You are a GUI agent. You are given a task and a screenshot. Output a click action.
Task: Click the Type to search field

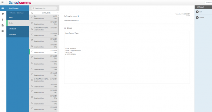[x=44, y=8]
